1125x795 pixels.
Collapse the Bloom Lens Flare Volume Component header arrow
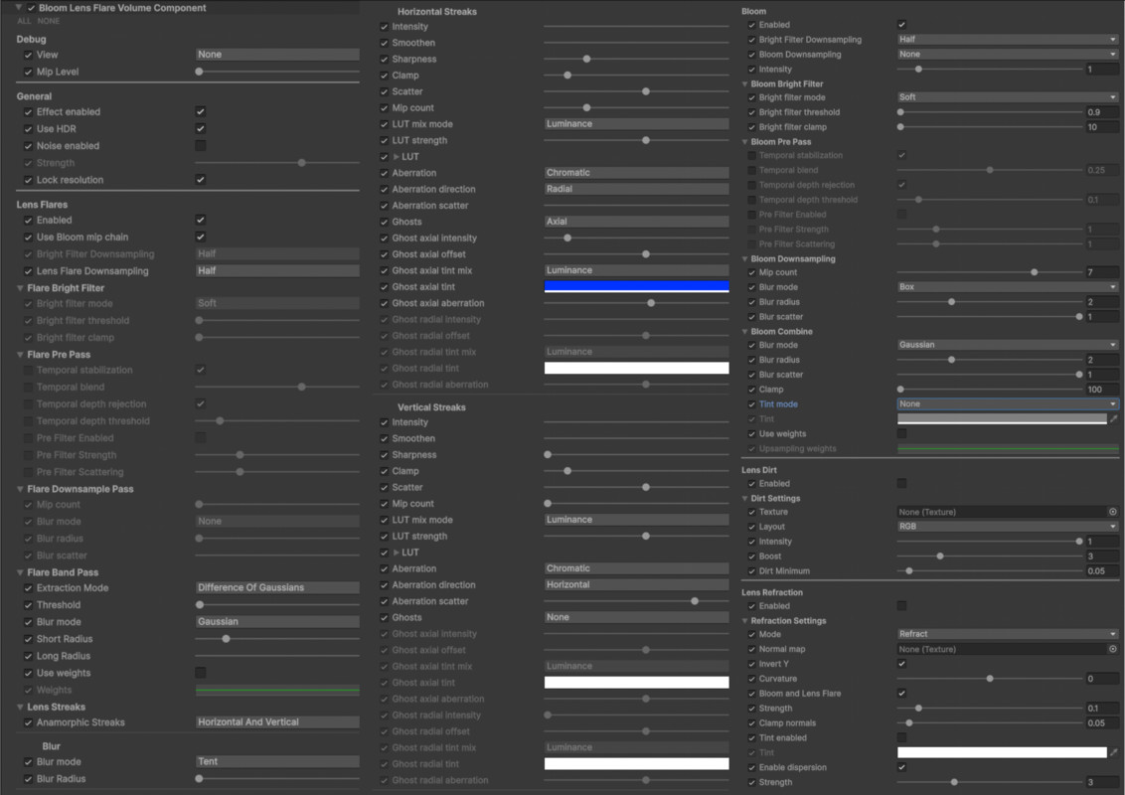point(19,8)
